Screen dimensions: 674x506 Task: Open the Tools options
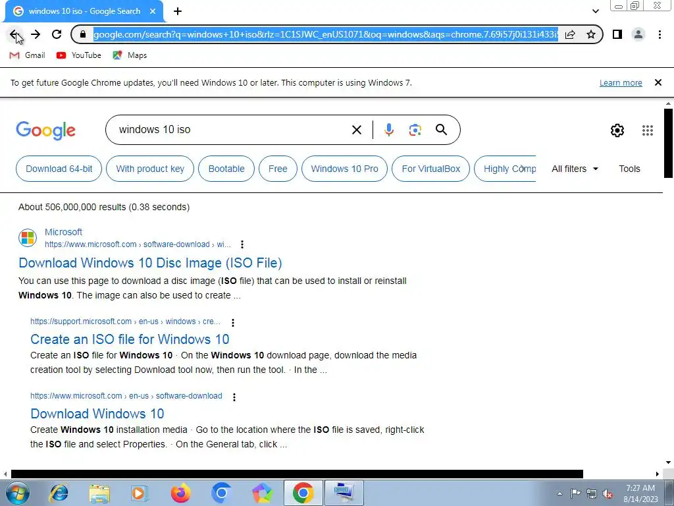point(630,169)
